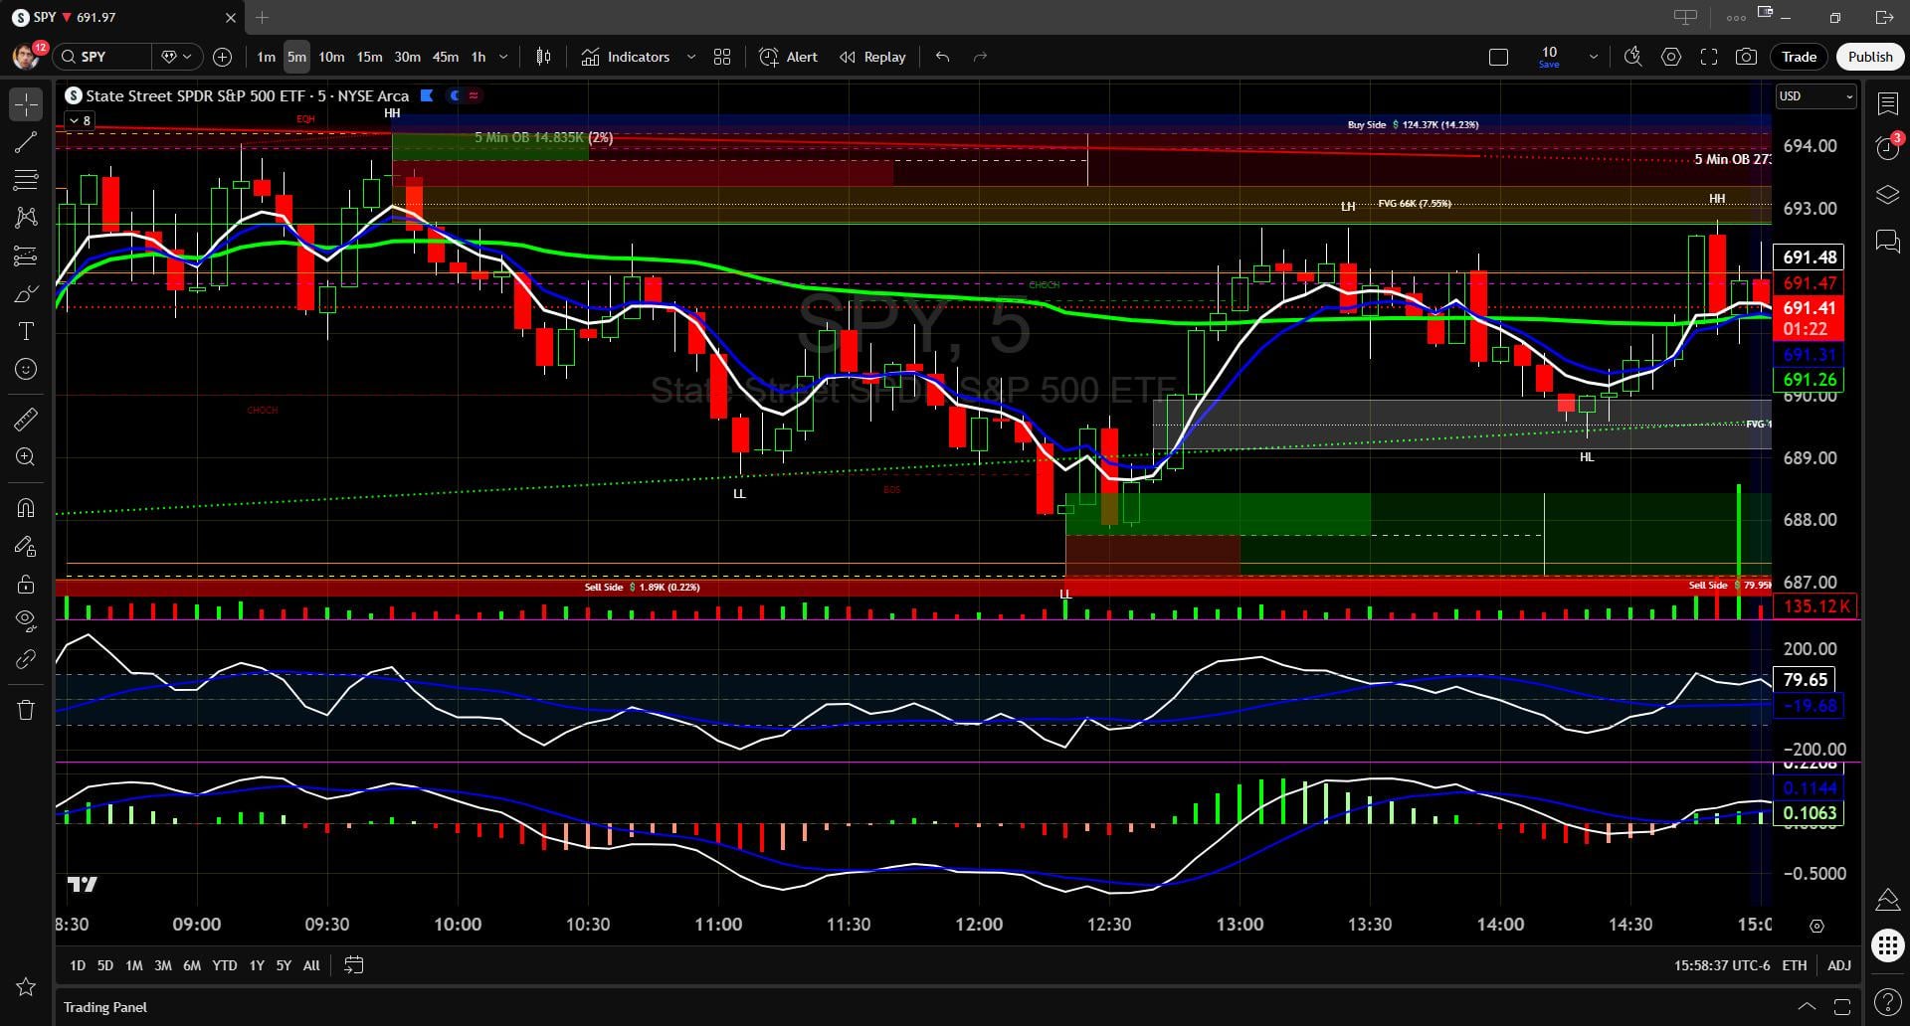The height and width of the screenshot is (1026, 1910).
Task: Toggle ADJ price adjustment
Action: click(x=1838, y=965)
